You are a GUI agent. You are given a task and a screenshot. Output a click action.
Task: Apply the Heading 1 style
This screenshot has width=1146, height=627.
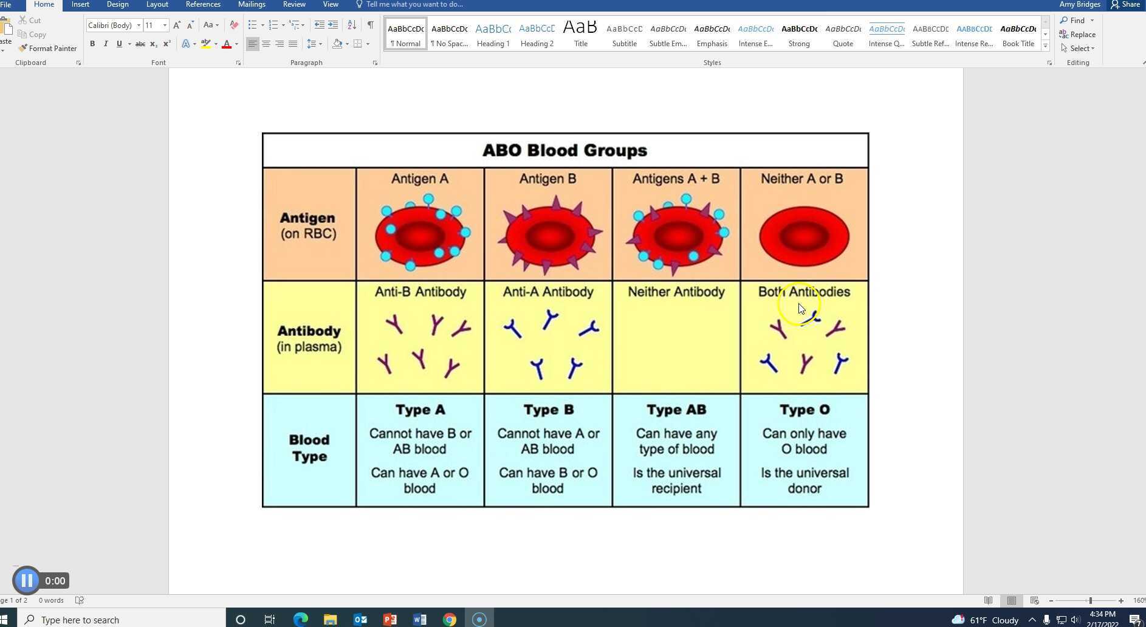(493, 33)
